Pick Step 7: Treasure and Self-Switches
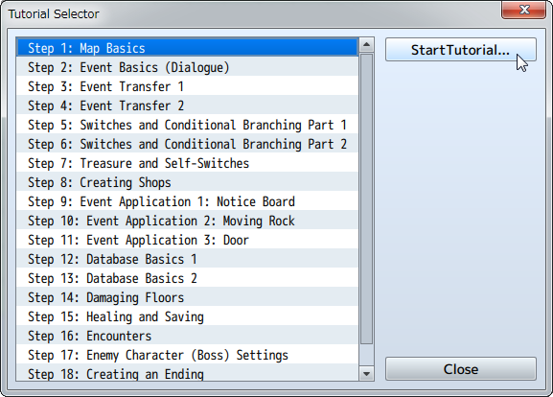The height and width of the screenshot is (397, 553). pyautogui.click(x=187, y=163)
